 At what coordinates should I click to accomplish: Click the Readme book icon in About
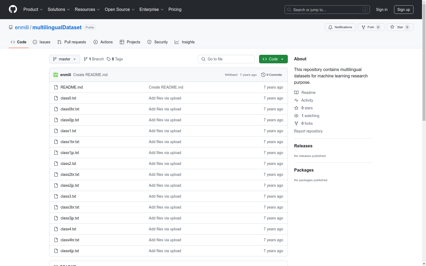coord(296,93)
